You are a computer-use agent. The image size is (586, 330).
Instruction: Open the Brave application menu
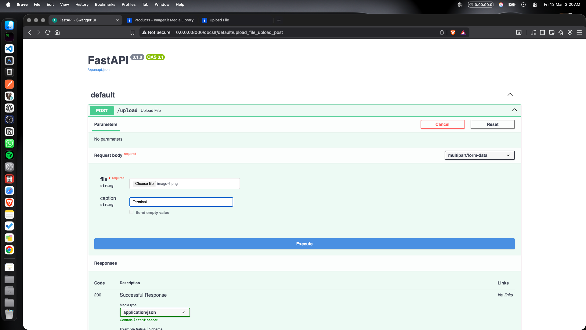click(22, 5)
